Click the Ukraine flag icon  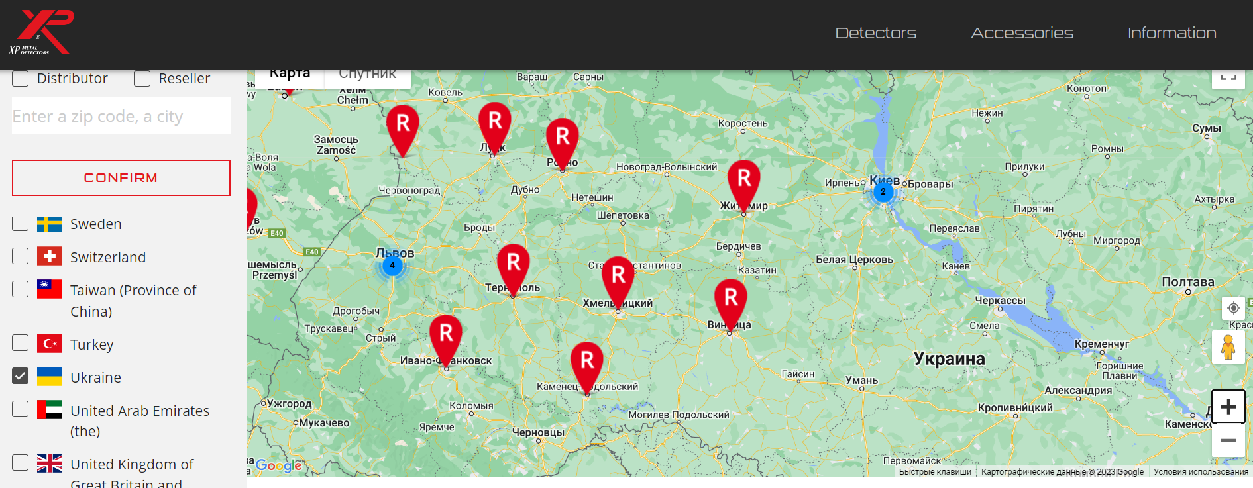[50, 377]
